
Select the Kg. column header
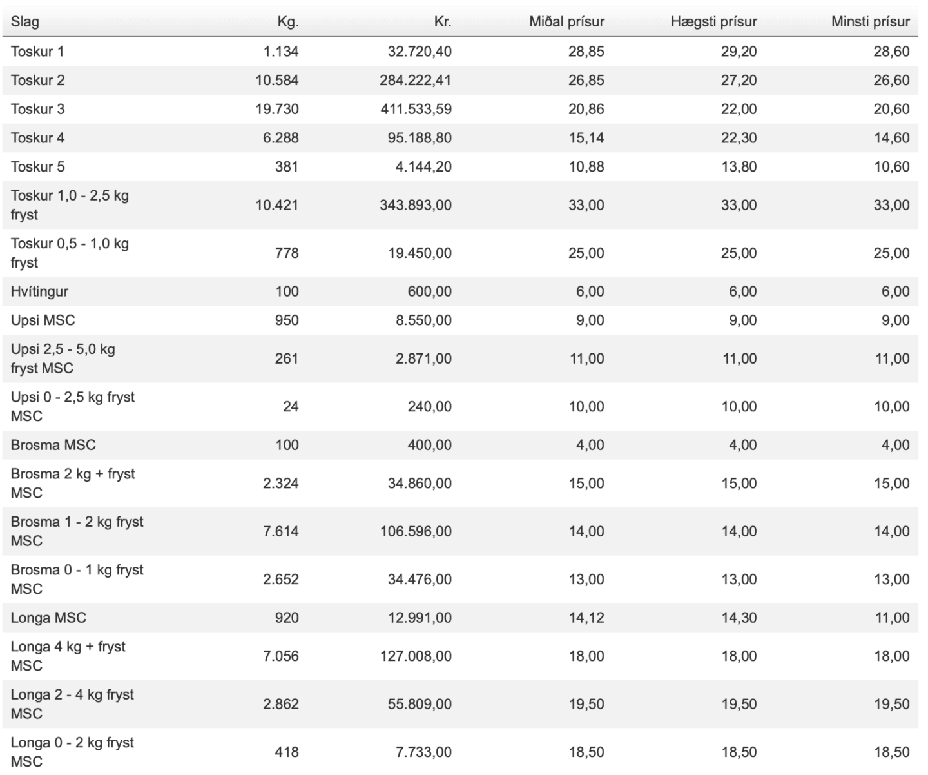tap(288, 22)
